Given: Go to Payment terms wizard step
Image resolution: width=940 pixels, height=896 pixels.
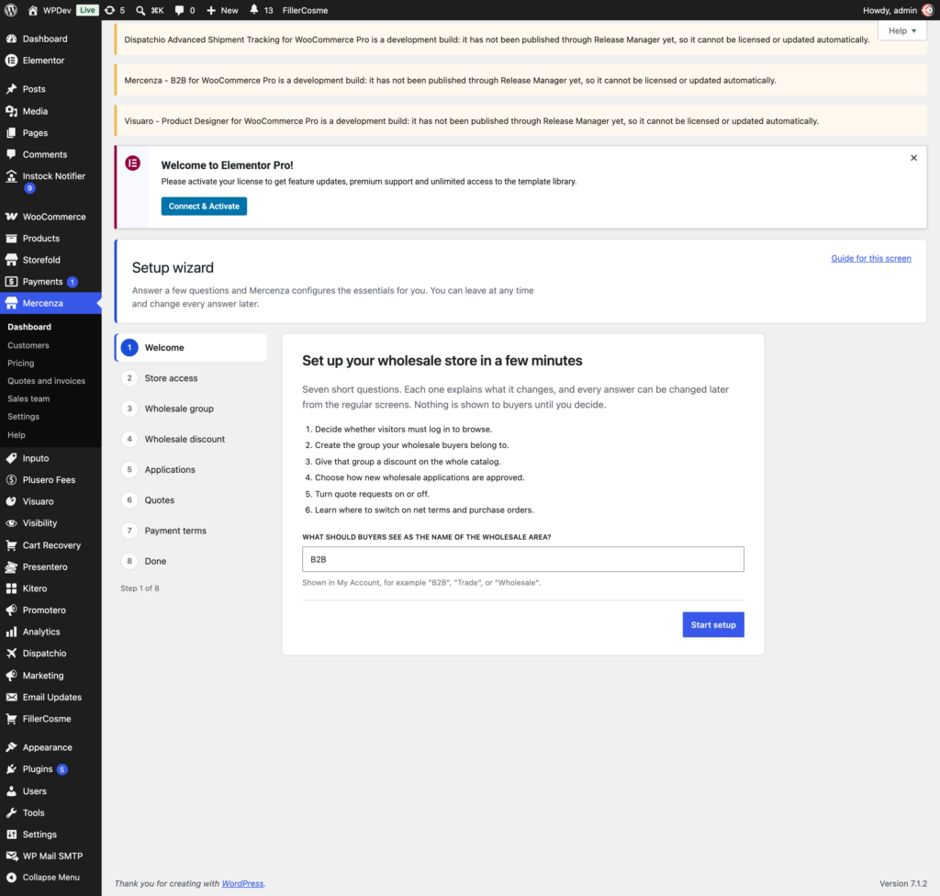Looking at the screenshot, I should coord(191,531).
